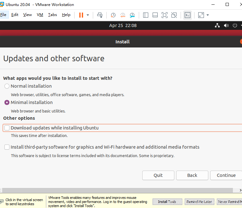The height and width of the screenshot is (208, 242).
Task: Enter full screen mode icon
Action: tap(164, 15)
